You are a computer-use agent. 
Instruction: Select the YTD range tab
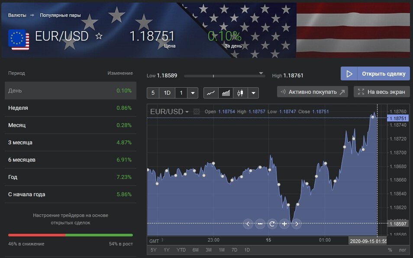(181, 250)
